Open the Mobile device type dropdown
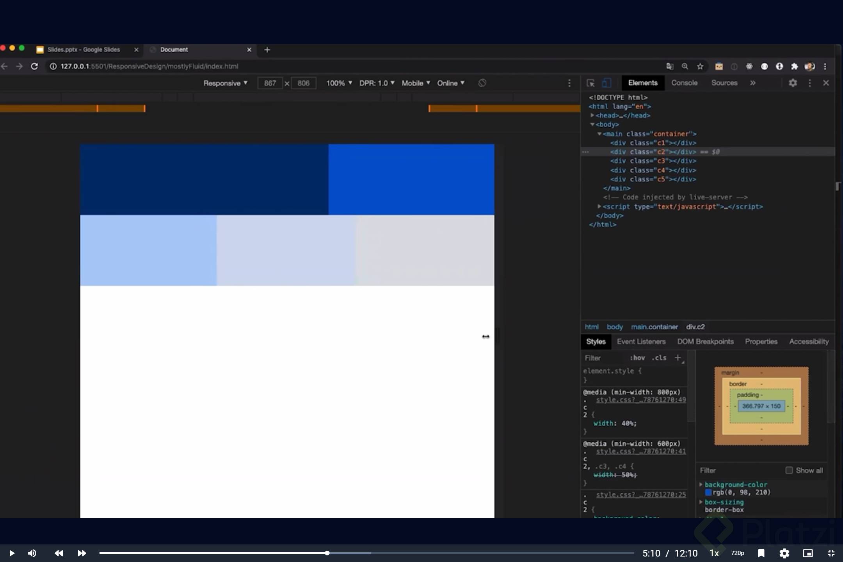Image resolution: width=843 pixels, height=562 pixels. (x=416, y=83)
